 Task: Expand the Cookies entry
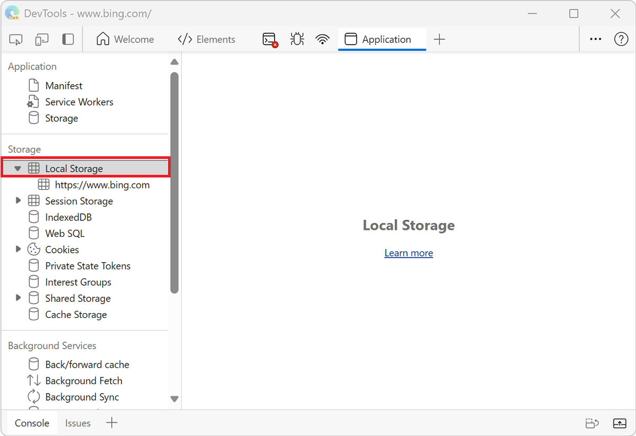(x=18, y=249)
